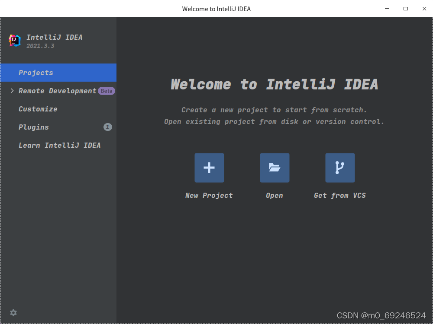Click the IntelliJ IDEA logo icon
Screen dimensions: 433x324
(15, 41)
